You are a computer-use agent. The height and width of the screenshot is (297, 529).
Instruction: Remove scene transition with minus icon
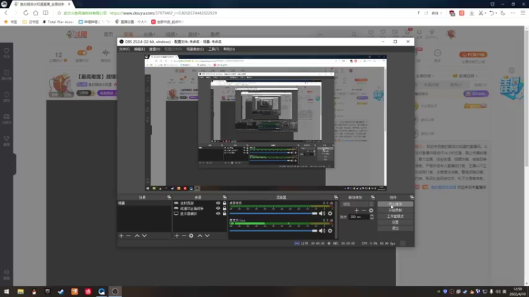coord(364,211)
